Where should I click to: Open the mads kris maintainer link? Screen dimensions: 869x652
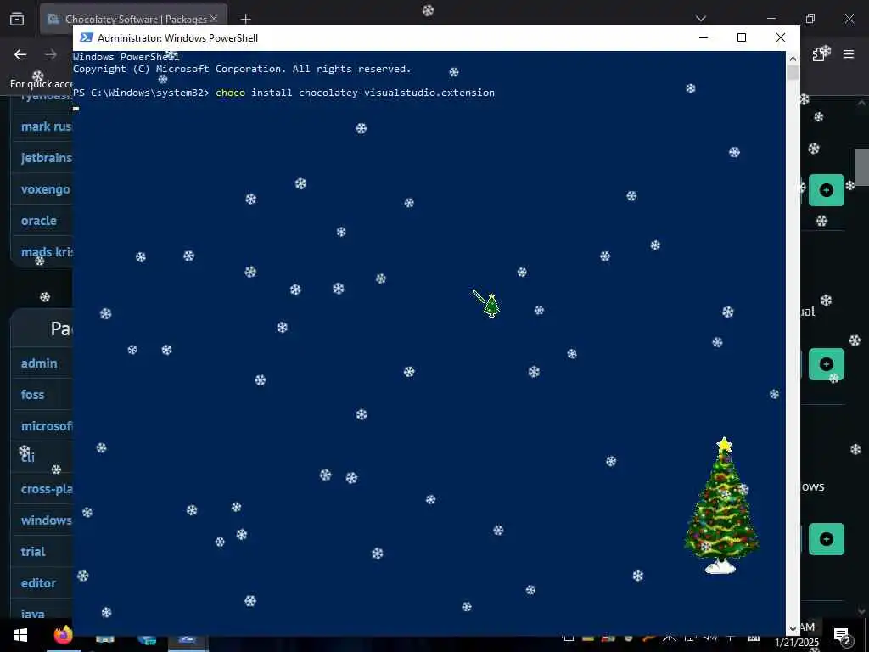[x=47, y=251]
